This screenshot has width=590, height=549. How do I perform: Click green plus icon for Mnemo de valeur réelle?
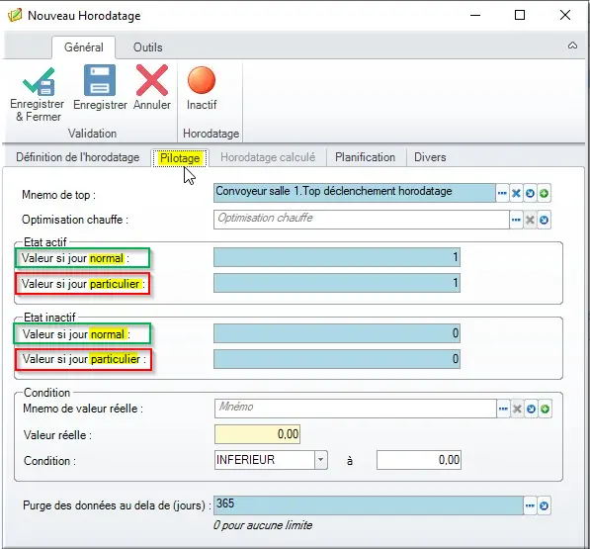tap(545, 409)
